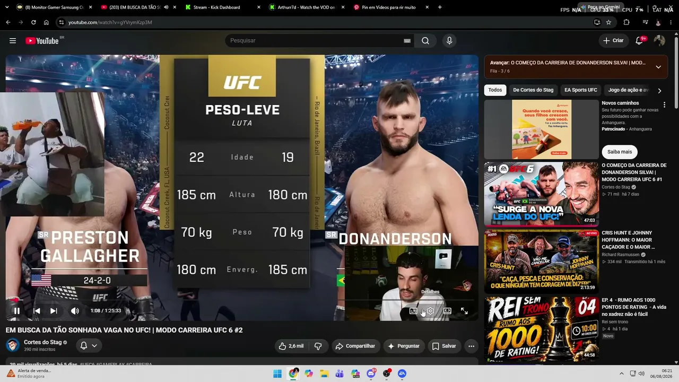Open a new browser tab
679x382 pixels.
(440, 7)
